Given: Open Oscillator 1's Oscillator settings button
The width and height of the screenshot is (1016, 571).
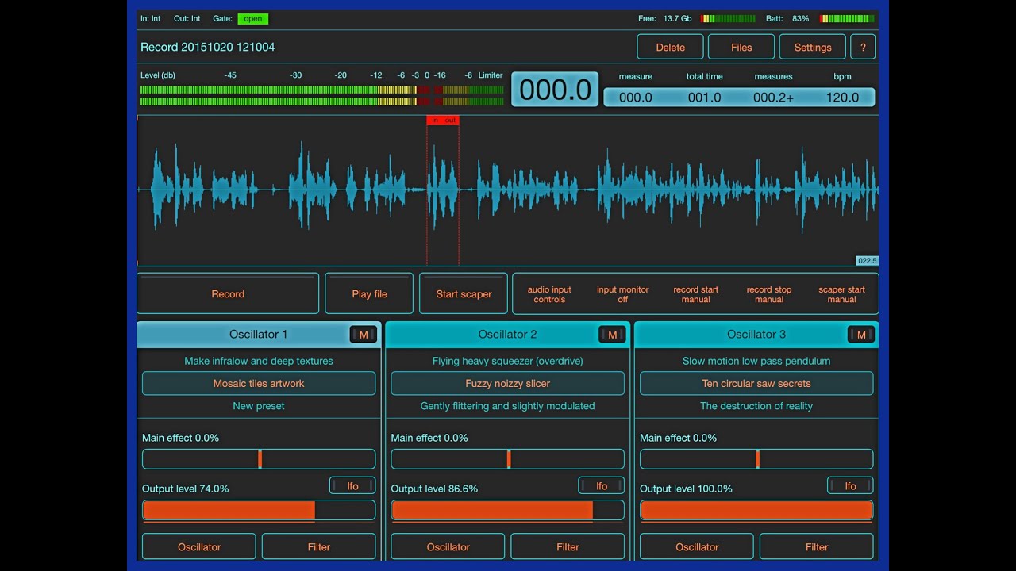Looking at the screenshot, I should [x=199, y=546].
